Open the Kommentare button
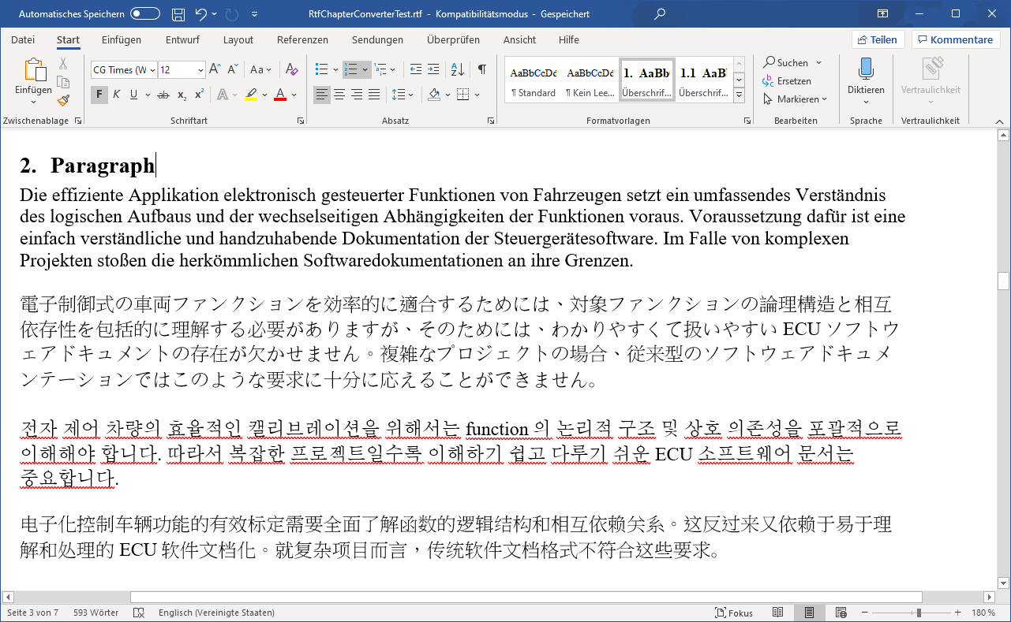The width and height of the screenshot is (1011, 622). pos(955,39)
